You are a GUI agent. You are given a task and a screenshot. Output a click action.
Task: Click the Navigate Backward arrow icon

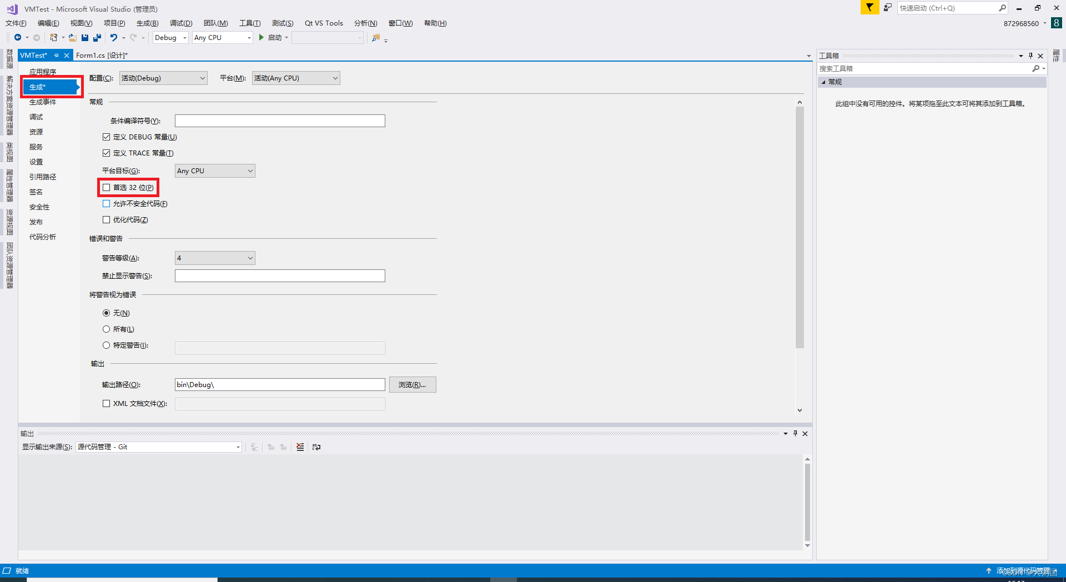tap(18, 37)
